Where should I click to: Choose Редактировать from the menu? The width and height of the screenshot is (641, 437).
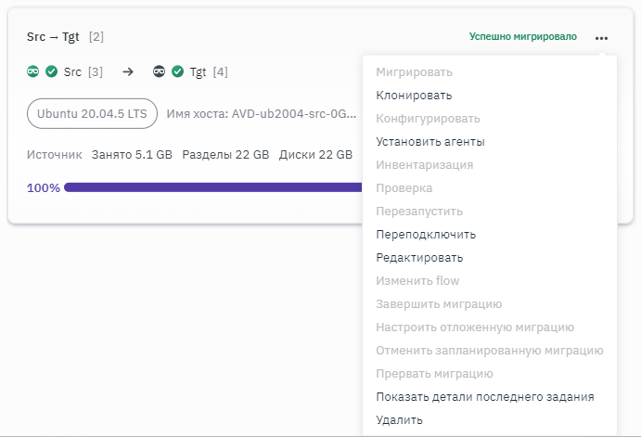419,258
